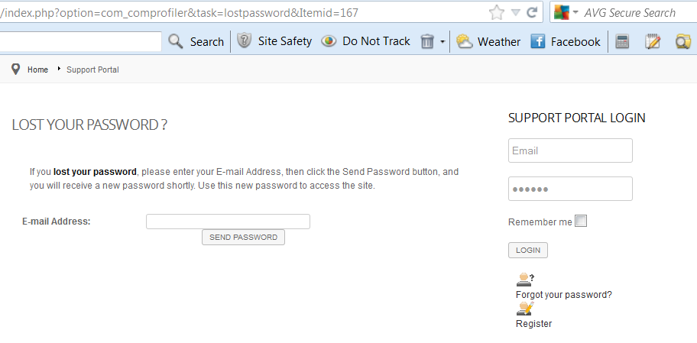Click the calculator icon in toolbar
Viewport: 697px width, 343px height.
click(x=622, y=42)
